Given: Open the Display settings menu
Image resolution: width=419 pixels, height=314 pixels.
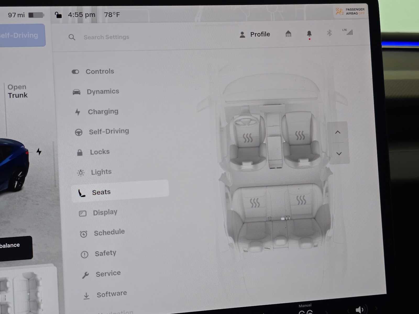Looking at the screenshot, I should (x=98, y=212).
